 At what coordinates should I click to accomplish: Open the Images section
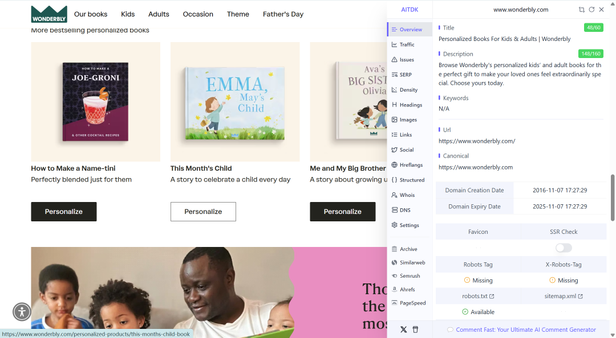pyautogui.click(x=410, y=119)
